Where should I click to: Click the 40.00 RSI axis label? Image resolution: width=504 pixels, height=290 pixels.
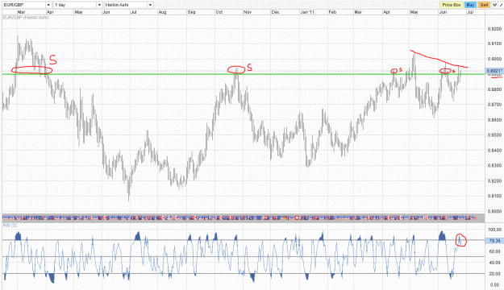point(495,263)
